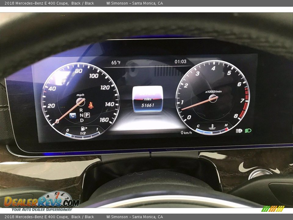
Task: Tap the auto high-beam headlight icon
Action: point(239,131)
